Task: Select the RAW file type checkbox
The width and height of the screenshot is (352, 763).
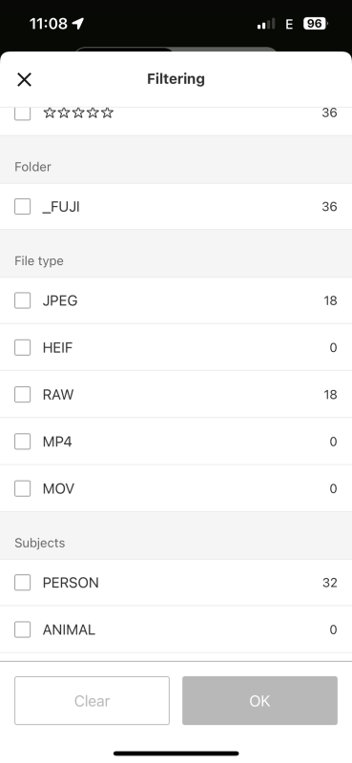Action: click(x=22, y=394)
